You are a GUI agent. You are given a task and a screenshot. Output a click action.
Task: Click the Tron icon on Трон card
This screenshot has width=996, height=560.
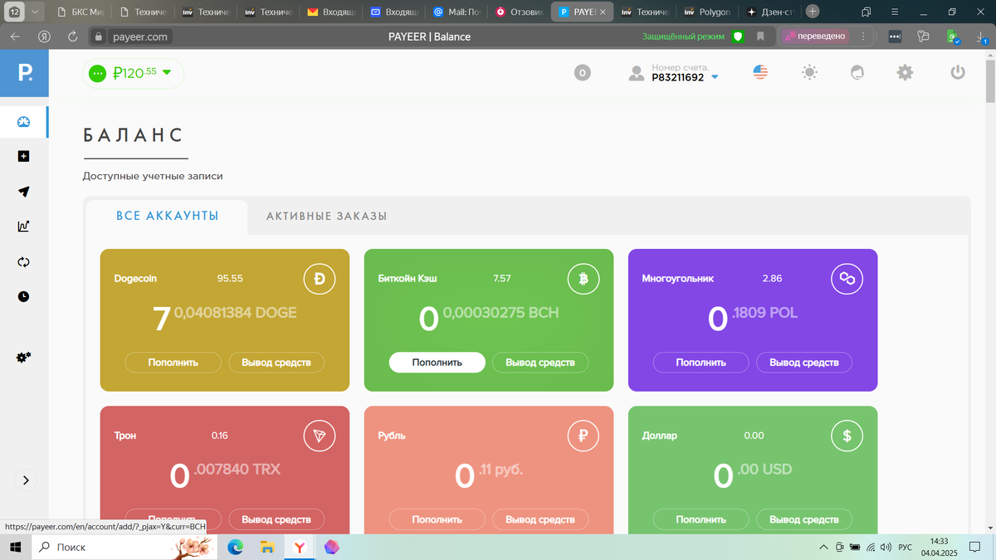click(320, 436)
